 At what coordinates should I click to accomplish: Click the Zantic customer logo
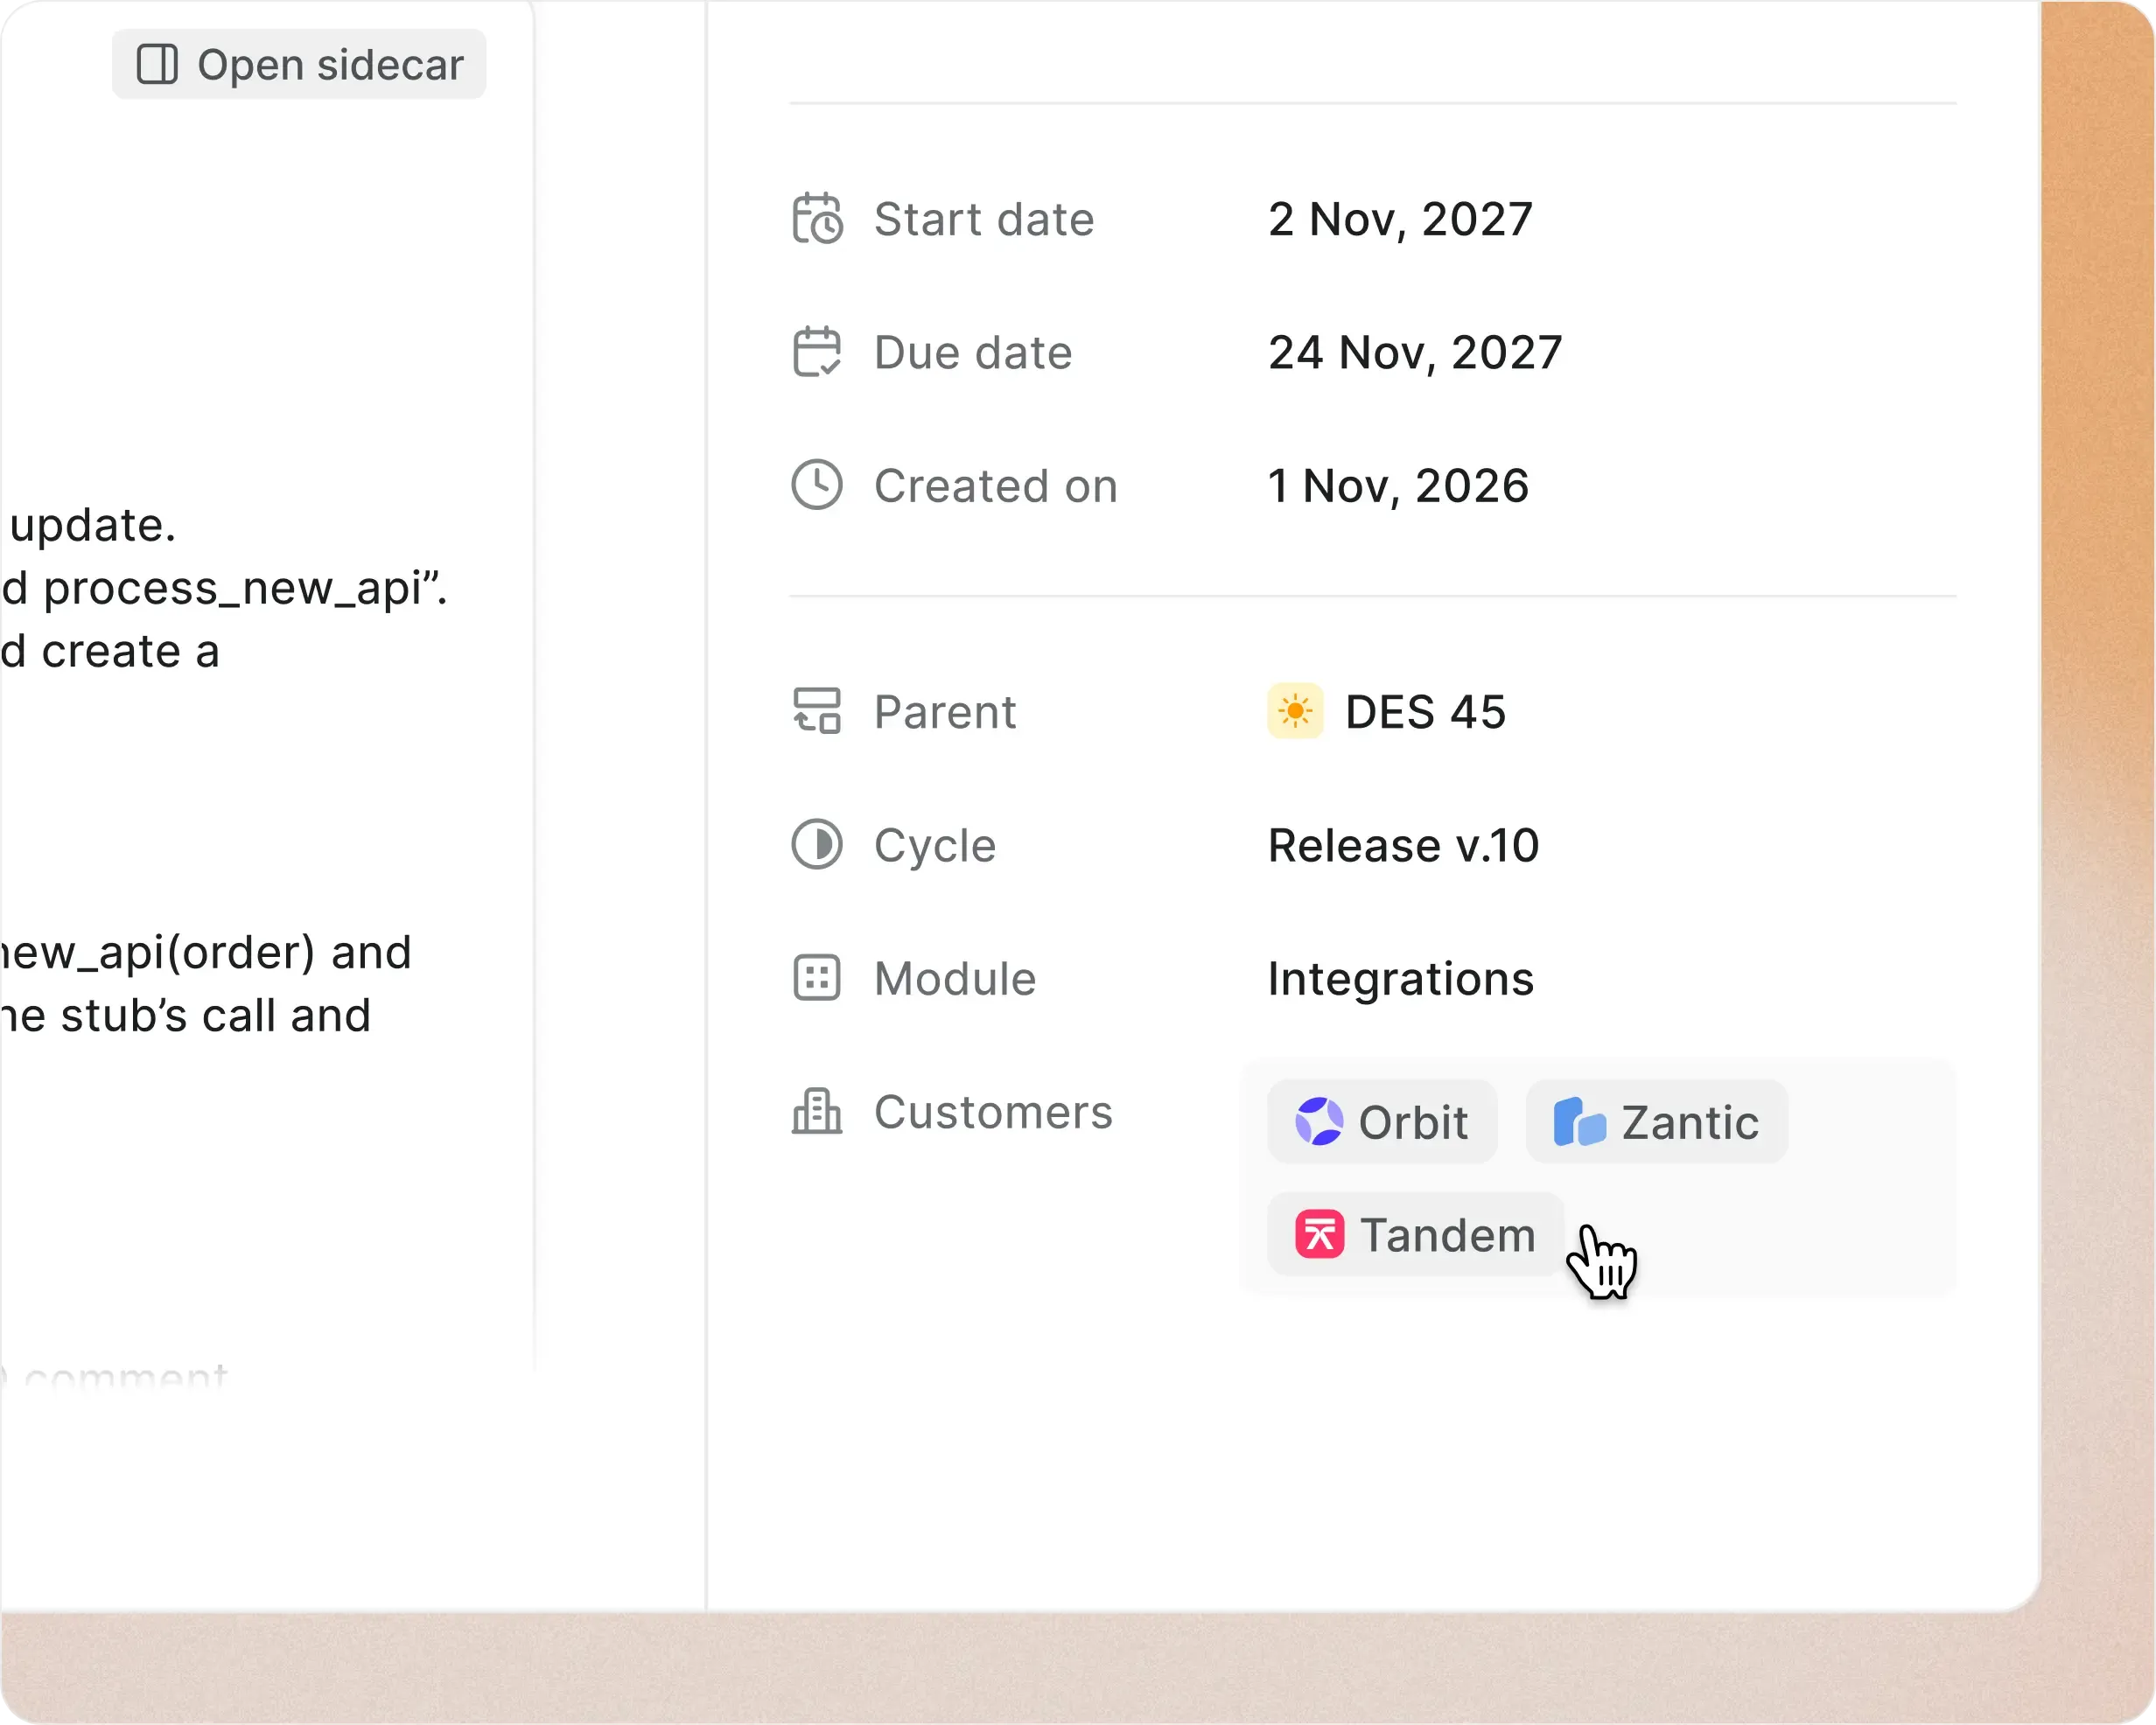point(1581,1121)
